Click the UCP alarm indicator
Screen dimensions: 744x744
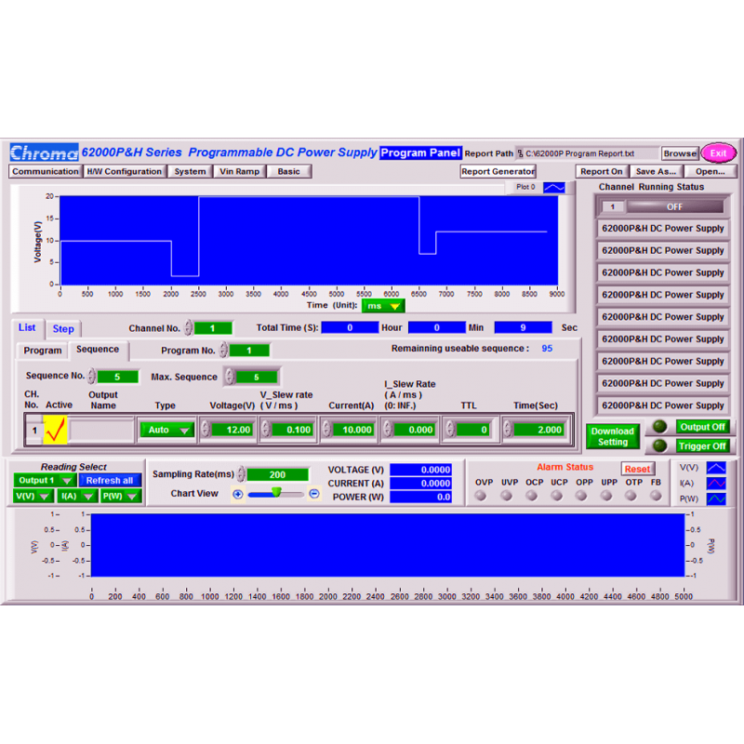556,496
